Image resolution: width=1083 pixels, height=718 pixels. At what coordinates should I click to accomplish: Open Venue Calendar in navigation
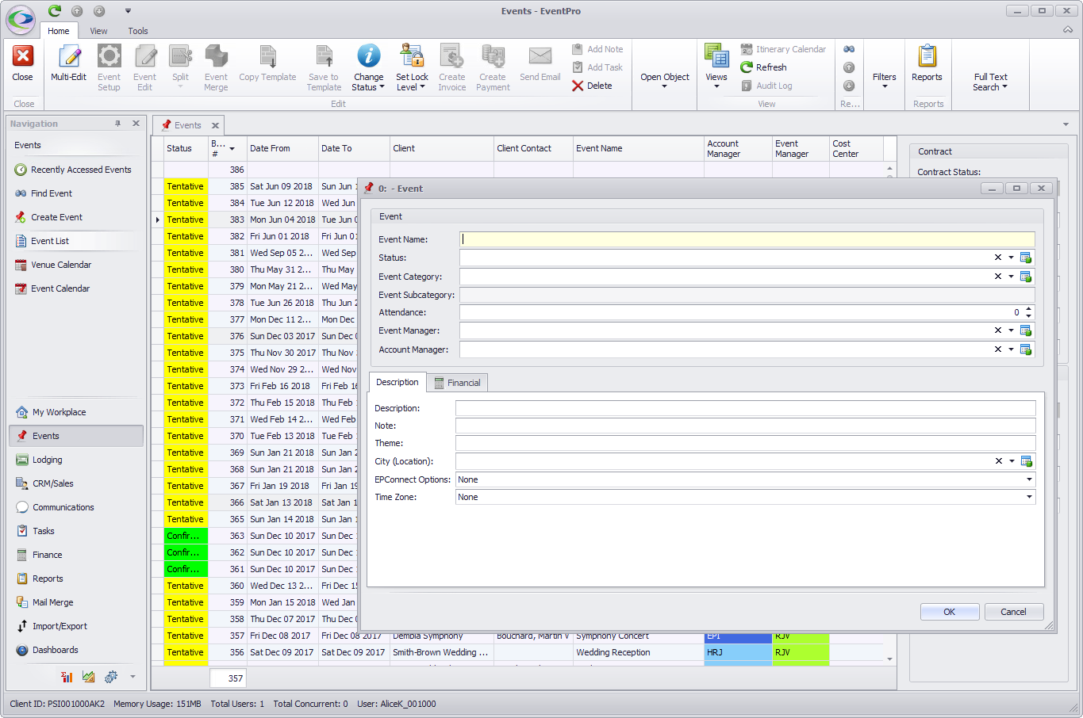(53, 265)
